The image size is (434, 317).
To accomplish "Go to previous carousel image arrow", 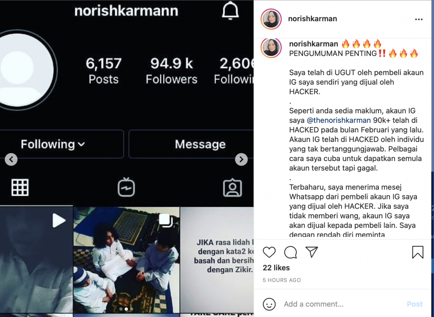I will pyautogui.click(x=11, y=159).
